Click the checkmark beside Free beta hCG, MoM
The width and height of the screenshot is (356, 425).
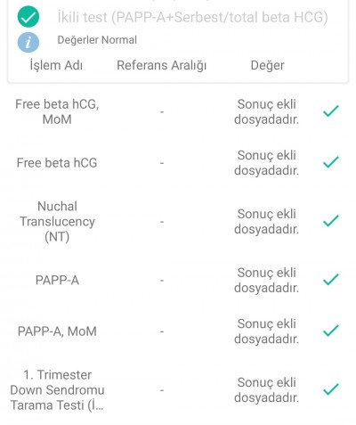(331, 110)
